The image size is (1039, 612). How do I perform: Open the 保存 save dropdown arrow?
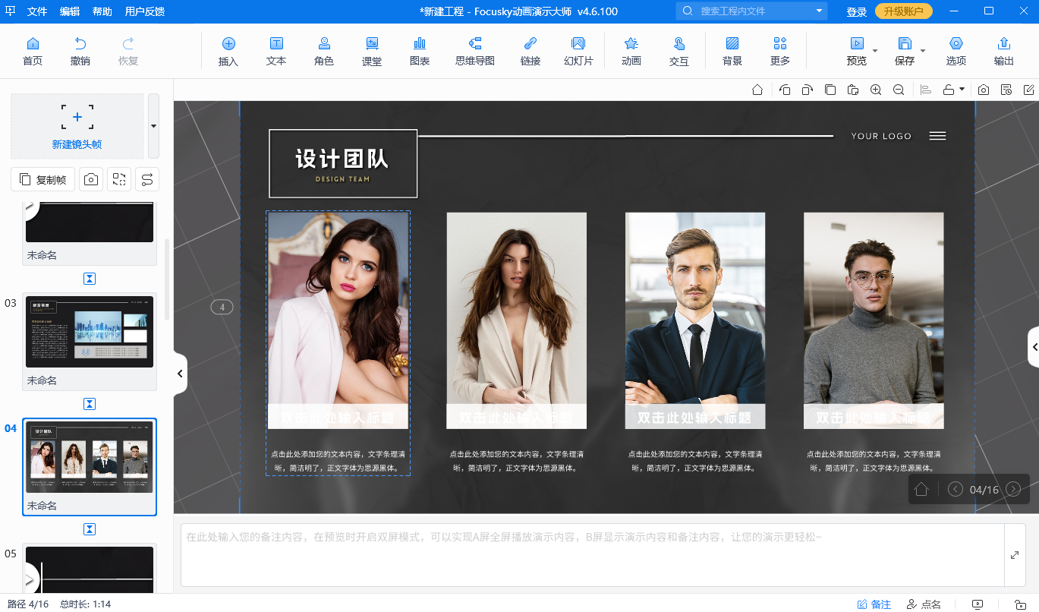click(x=923, y=51)
